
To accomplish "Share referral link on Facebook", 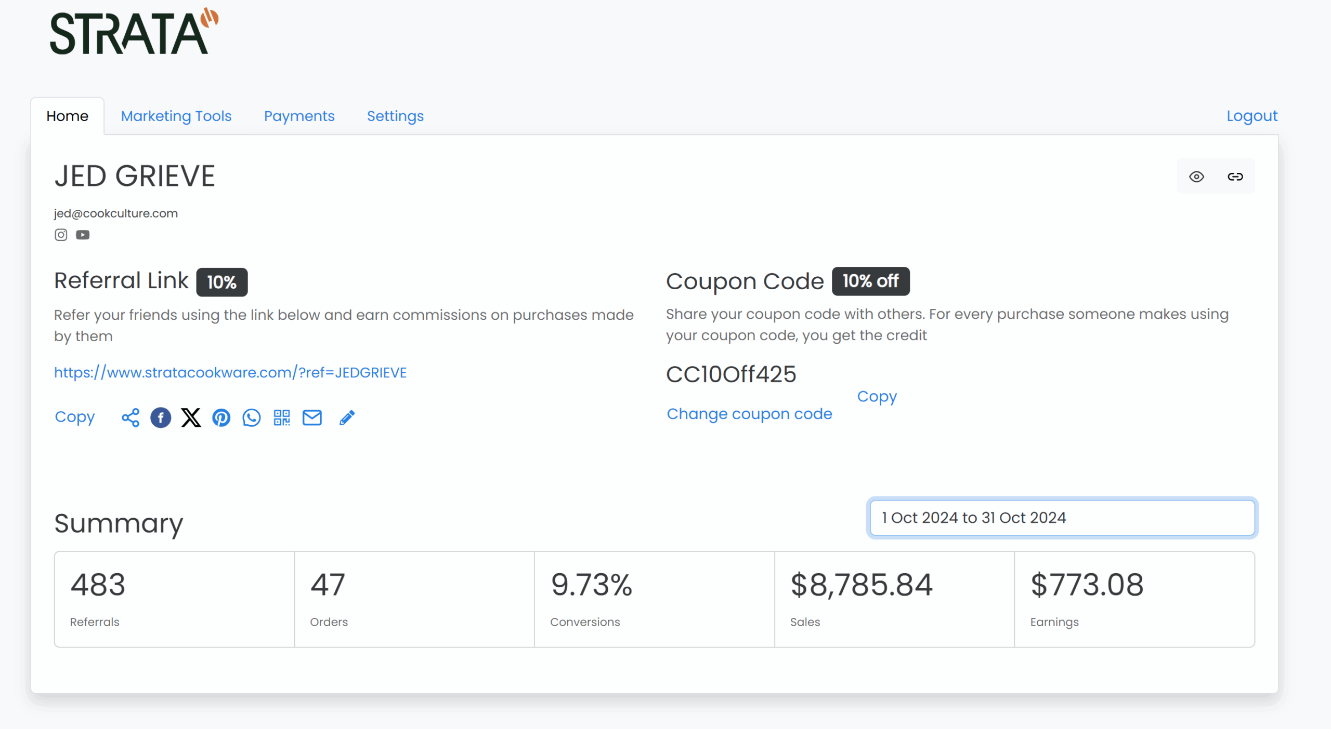I will click(161, 417).
